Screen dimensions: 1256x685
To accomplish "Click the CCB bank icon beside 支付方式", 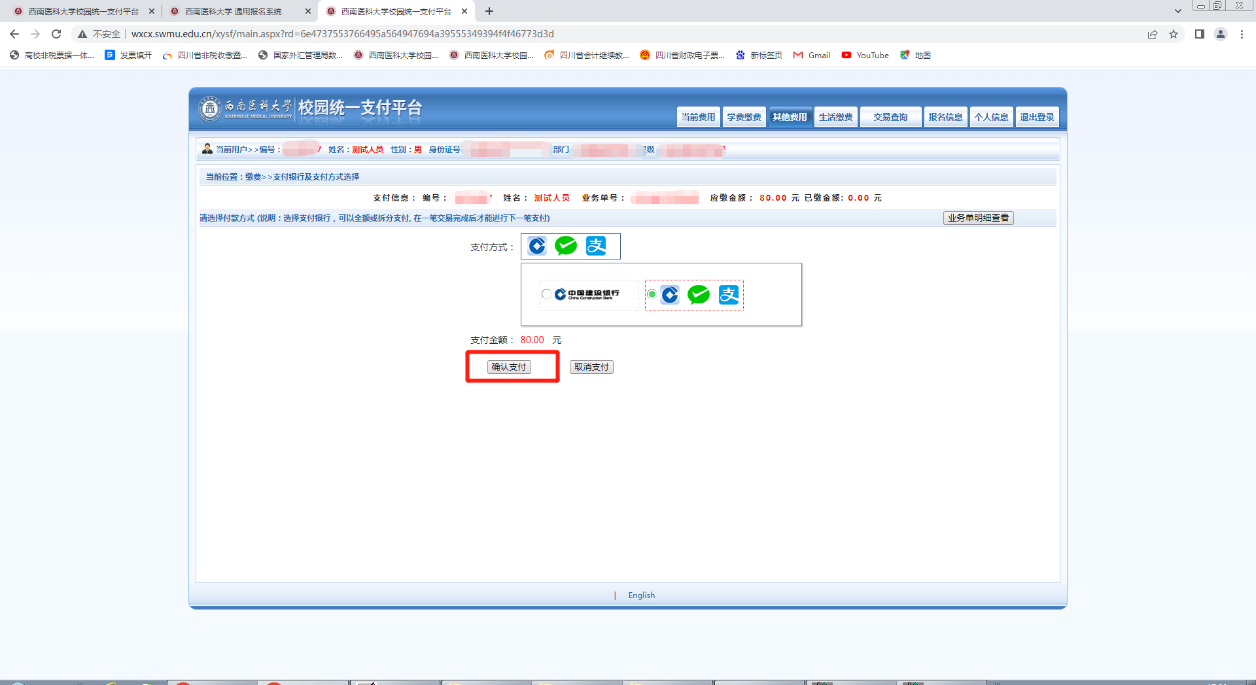I will point(537,246).
